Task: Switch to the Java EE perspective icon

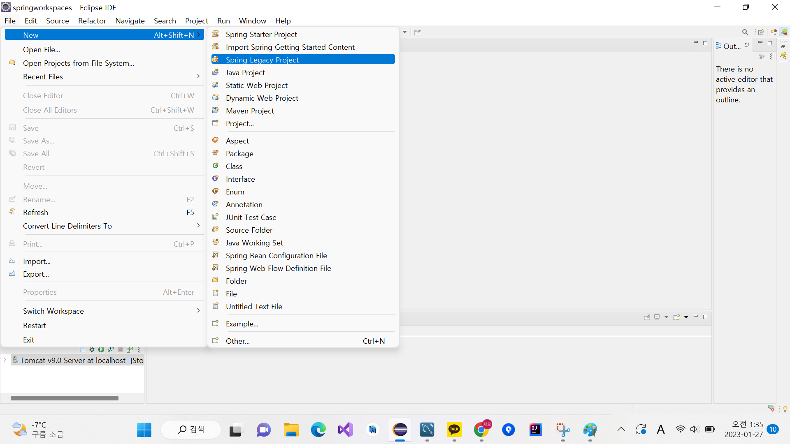Action: click(774, 32)
